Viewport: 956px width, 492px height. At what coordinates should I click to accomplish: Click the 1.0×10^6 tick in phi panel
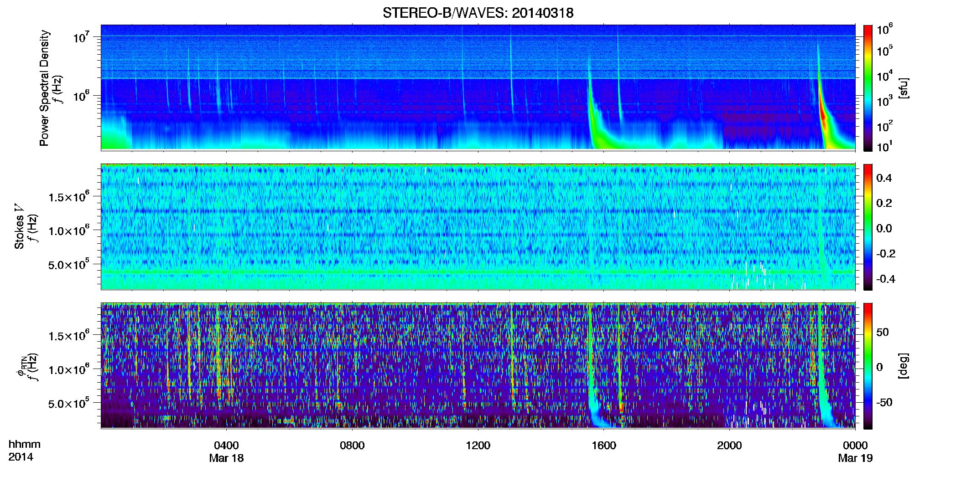tap(69, 369)
